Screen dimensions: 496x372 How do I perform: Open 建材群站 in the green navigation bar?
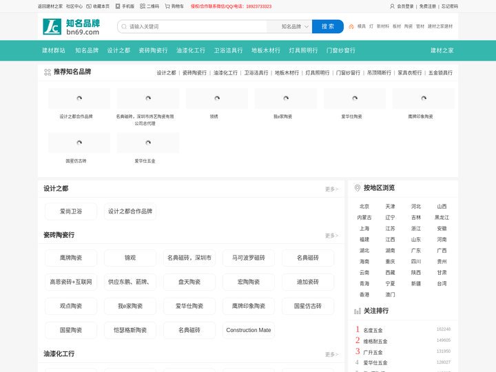pyautogui.click(x=54, y=50)
